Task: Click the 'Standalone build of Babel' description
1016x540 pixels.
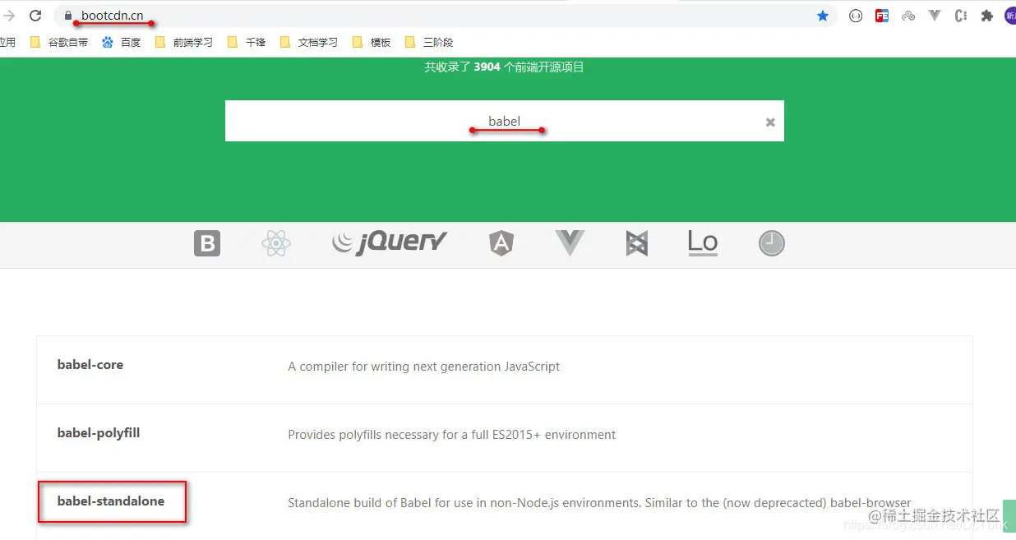Action: coord(599,503)
